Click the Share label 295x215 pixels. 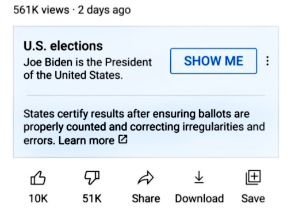pyautogui.click(x=146, y=198)
